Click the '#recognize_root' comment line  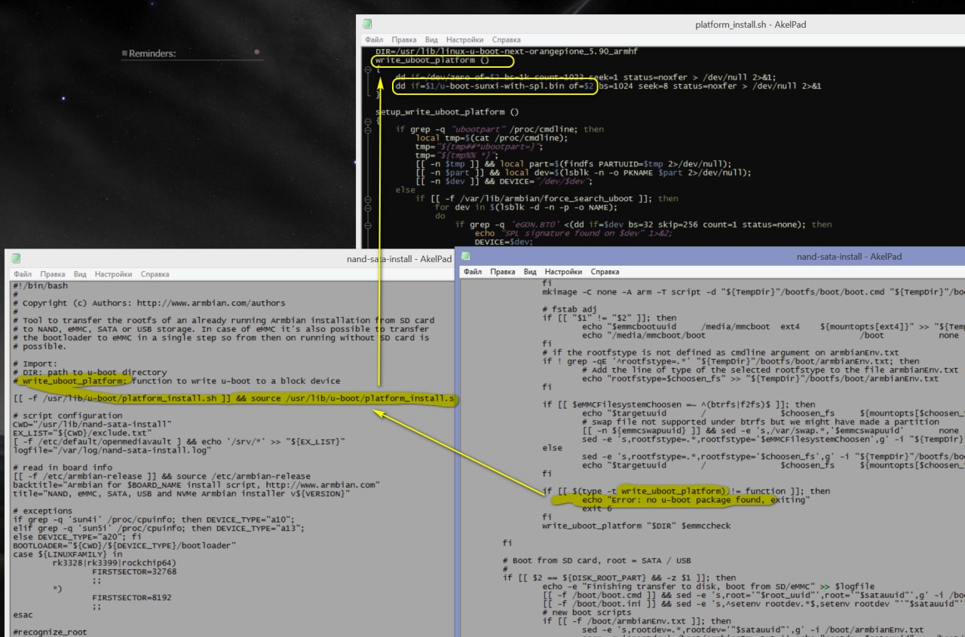tap(50, 631)
